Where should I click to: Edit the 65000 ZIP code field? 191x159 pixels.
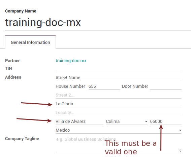pyautogui.click(x=166, y=122)
